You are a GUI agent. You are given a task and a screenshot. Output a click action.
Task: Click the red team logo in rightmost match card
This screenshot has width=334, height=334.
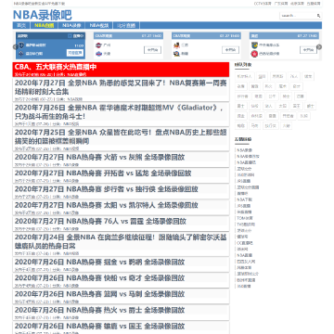coord(254,54)
